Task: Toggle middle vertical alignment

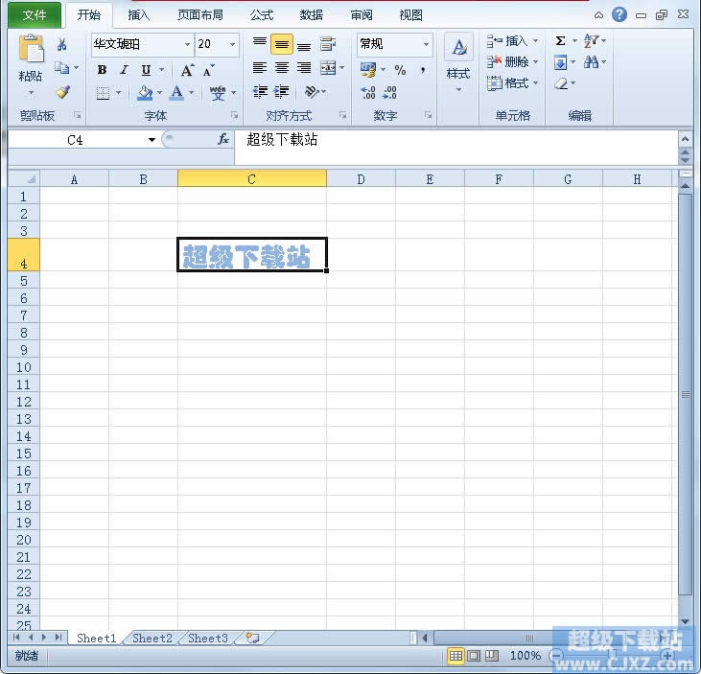Action: pos(282,44)
